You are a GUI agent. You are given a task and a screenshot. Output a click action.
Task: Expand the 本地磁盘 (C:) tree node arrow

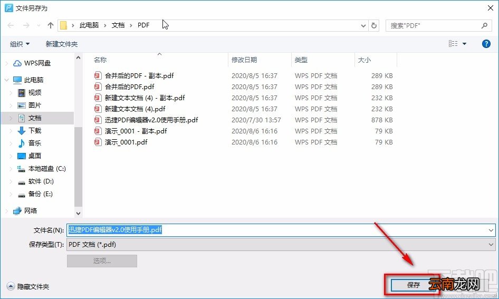[11, 169]
